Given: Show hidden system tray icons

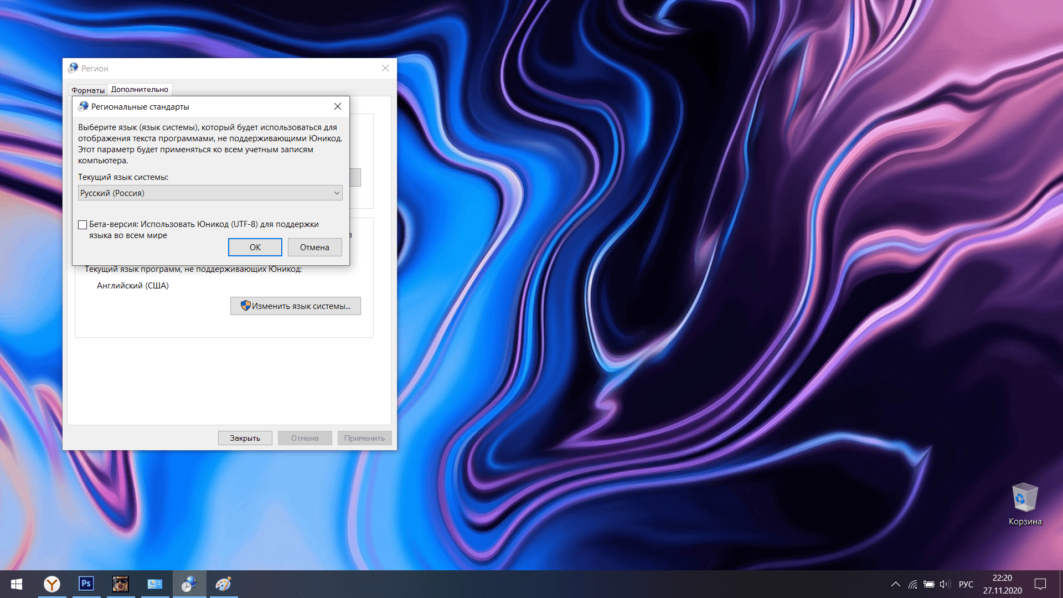Looking at the screenshot, I should pos(895,584).
